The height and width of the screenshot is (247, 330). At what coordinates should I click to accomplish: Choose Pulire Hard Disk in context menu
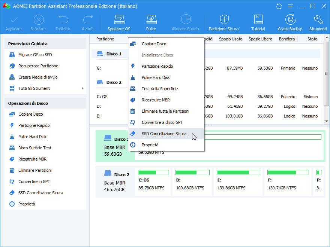tap(166, 77)
